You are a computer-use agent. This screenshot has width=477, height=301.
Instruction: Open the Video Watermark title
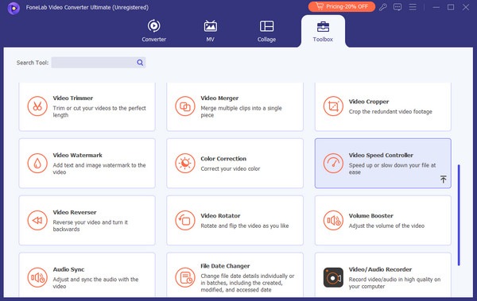click(78, 155)
